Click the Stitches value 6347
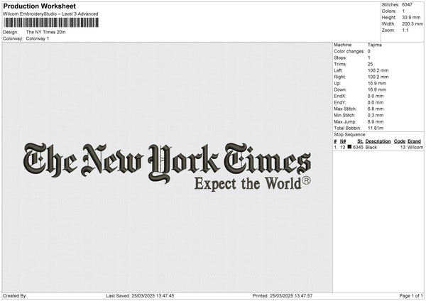The width and height of the screenshot is (426, 301). pos(407,5)
